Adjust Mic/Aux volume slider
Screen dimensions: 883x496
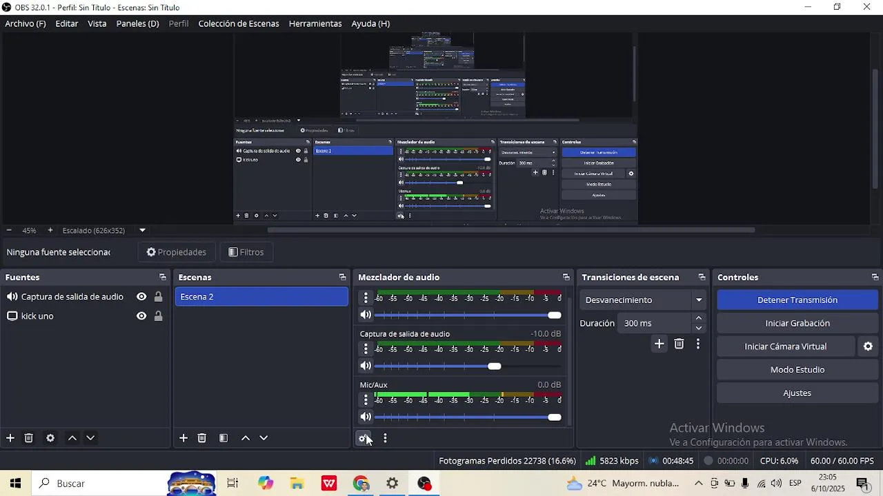[x=468, y=417]
